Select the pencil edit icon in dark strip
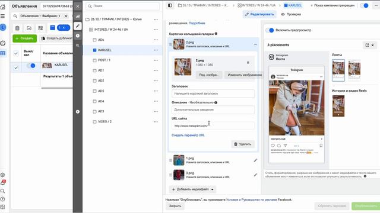This screenshot has width=380, height=213. point(78,26)
